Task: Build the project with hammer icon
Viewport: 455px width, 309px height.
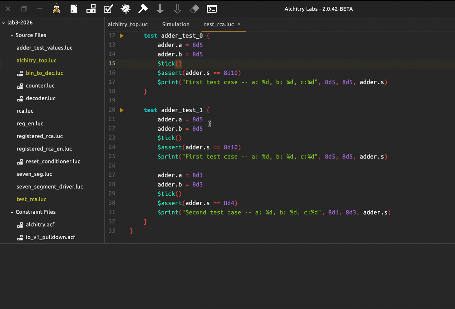Action: pyautogui.click(x=143, y=9)
